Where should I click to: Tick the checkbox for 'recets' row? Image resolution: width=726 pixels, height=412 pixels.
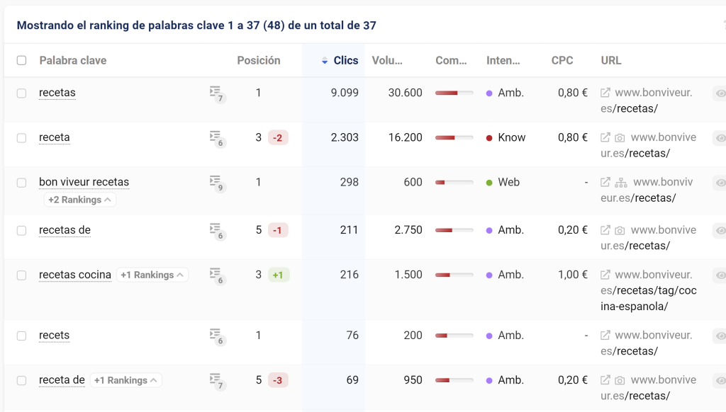point(22,336)
